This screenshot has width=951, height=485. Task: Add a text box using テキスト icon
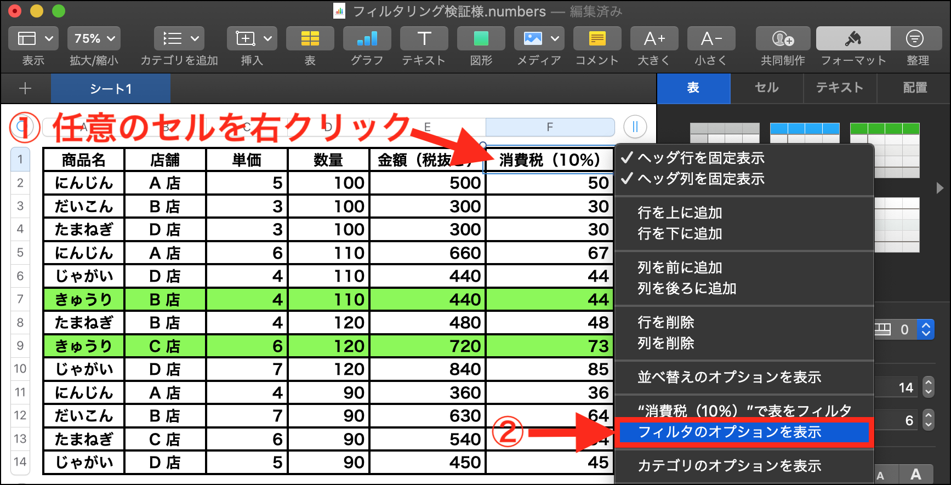coord(424,38)
